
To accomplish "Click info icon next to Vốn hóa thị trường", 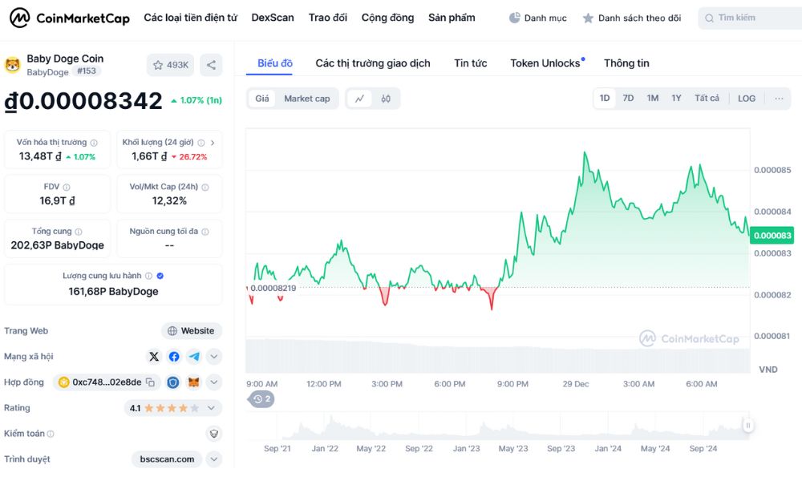I will (94, 143).
